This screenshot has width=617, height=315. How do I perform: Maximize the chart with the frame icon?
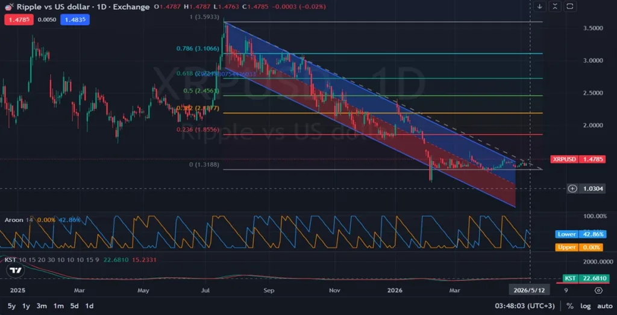[570, 6]
